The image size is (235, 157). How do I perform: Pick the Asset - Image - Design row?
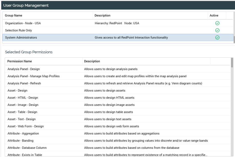23,105
